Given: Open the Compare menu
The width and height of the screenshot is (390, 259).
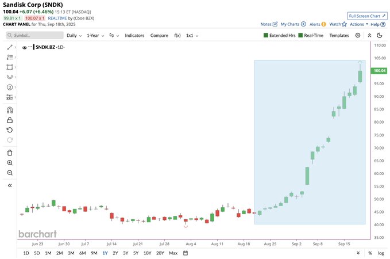Looking at the screenshot, I should click(159, 36).
